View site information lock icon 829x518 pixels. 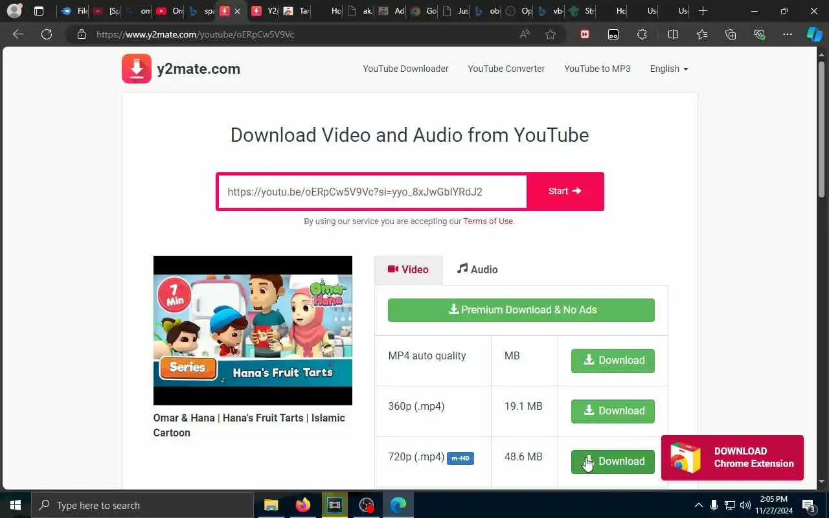[82, 34]
